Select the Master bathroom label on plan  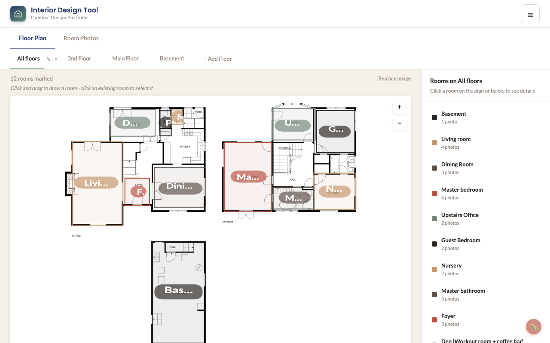pos(294,198)
